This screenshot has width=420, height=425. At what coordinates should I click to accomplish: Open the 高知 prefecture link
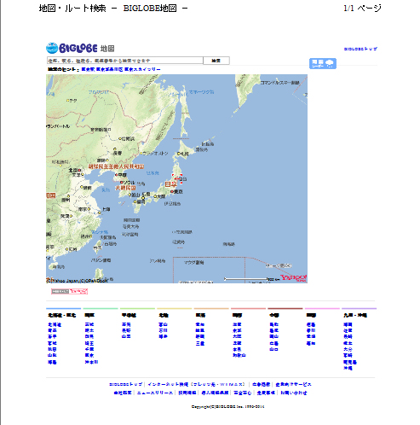pos(311,343)
